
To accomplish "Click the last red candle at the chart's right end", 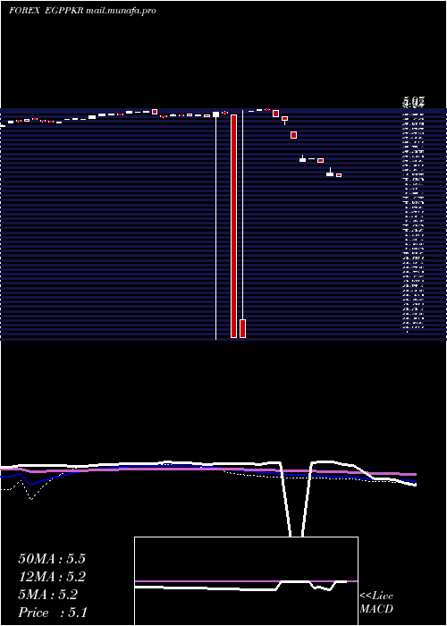I will (x=339, y=175).
